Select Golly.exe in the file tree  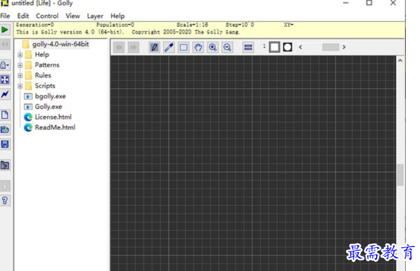(49, 107)
